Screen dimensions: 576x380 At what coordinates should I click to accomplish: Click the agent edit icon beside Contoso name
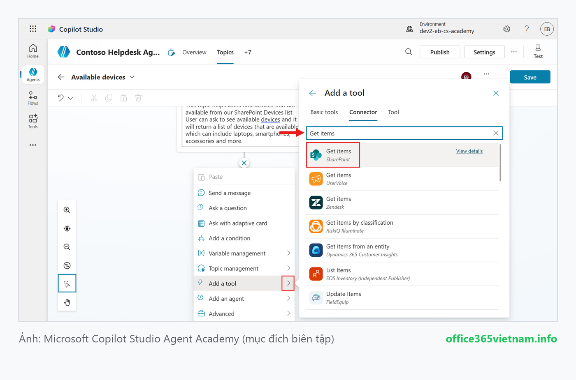click(171, 52)
